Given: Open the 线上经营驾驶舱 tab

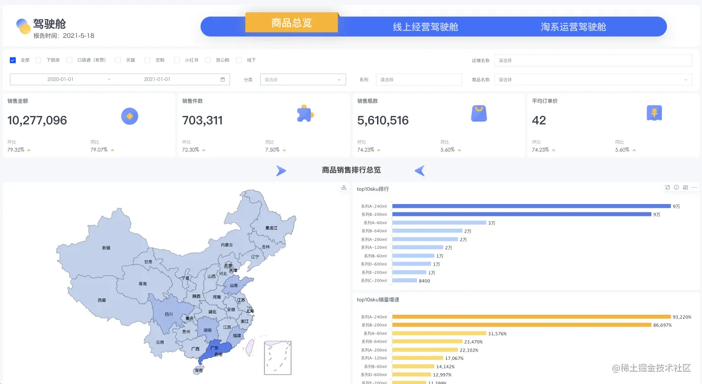Looking at the screenshot, I should [x=426, y=27].
